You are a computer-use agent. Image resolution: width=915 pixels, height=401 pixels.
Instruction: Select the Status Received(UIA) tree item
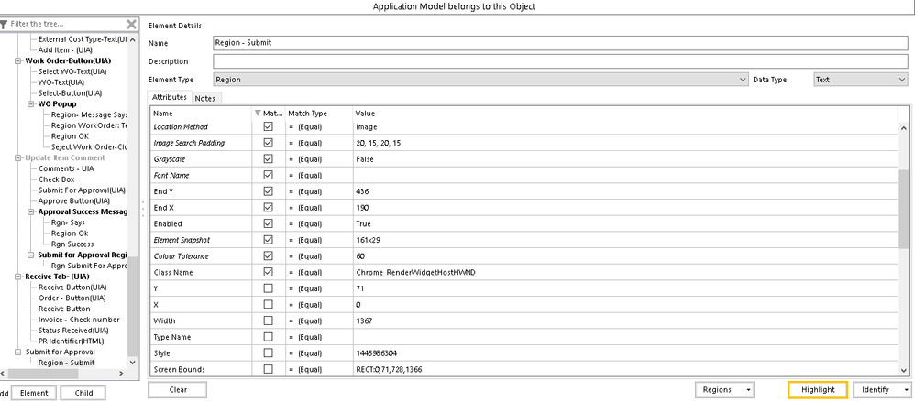73,331
